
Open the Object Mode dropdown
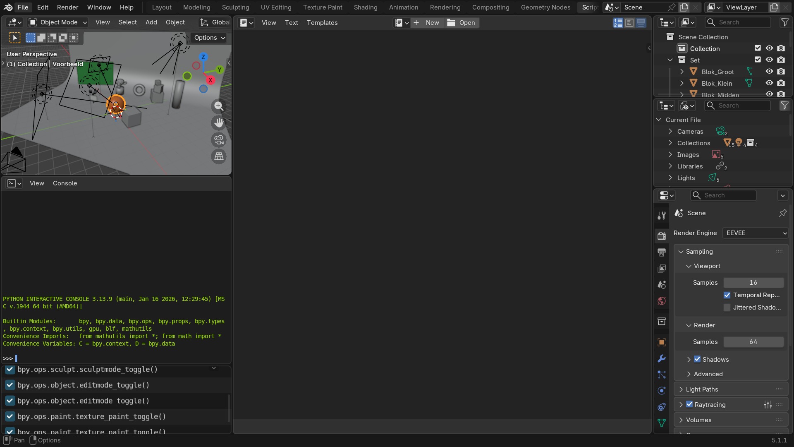(57, 22)
